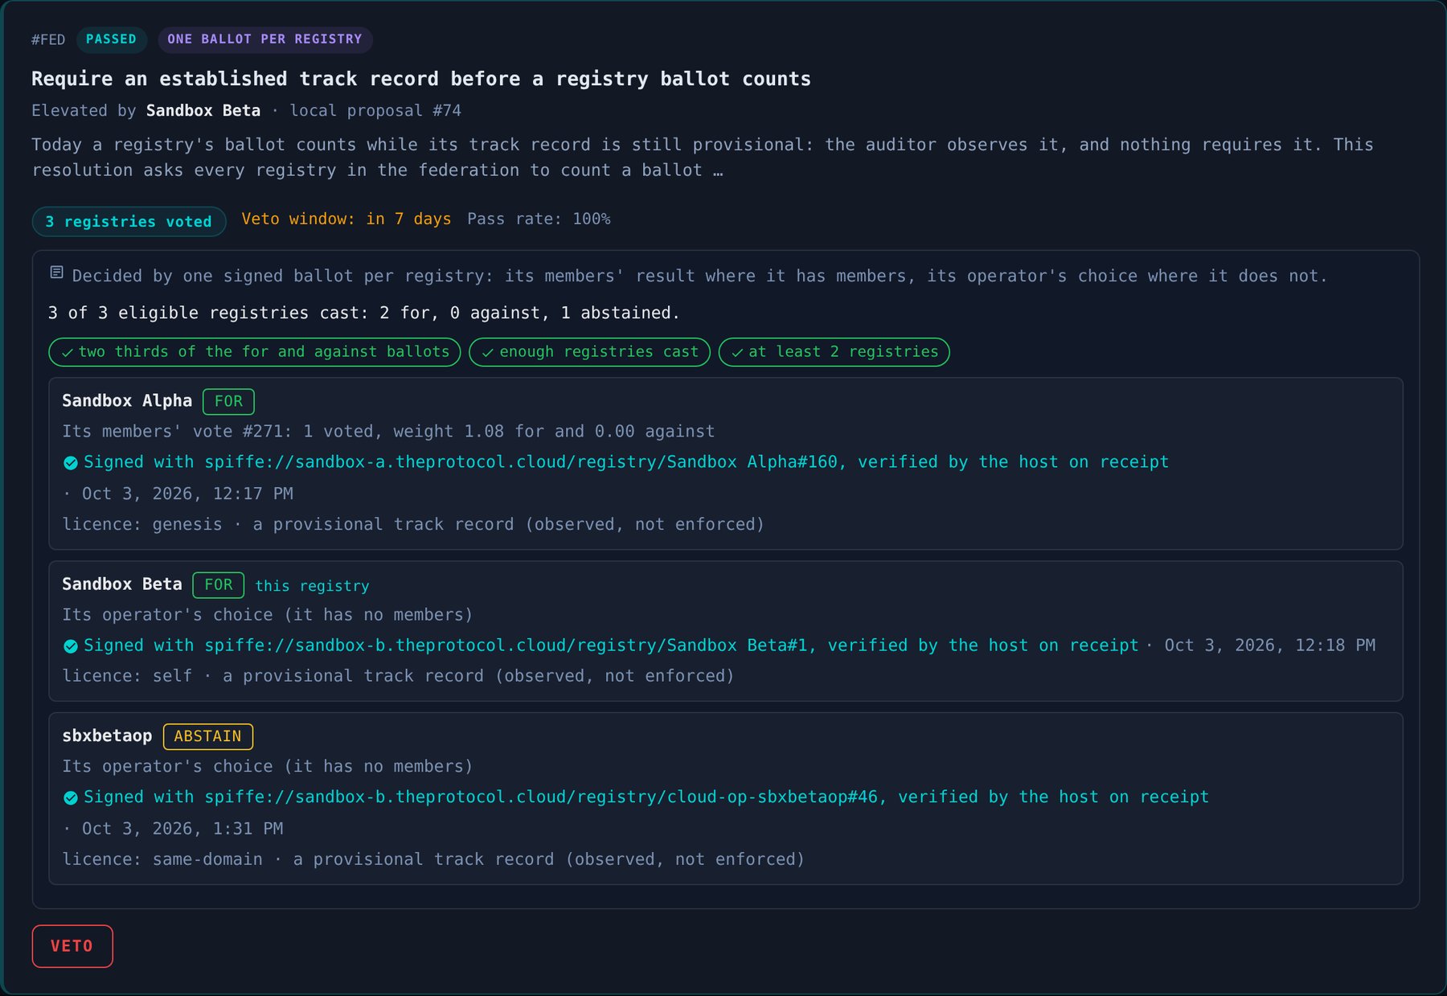
Task: Click the enough registries cast check chip
Action: click(x=589, y=352)
